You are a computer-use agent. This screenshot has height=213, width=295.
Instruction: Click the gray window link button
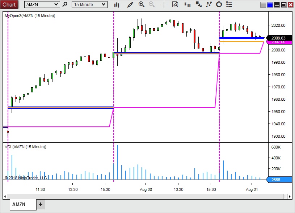coord(263,5)
